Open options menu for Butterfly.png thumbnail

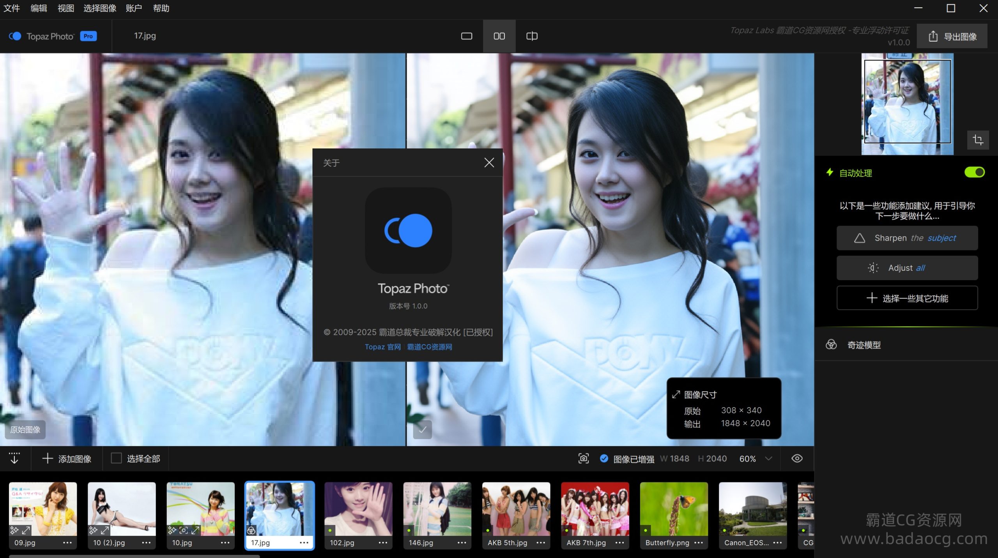[699, 542]
